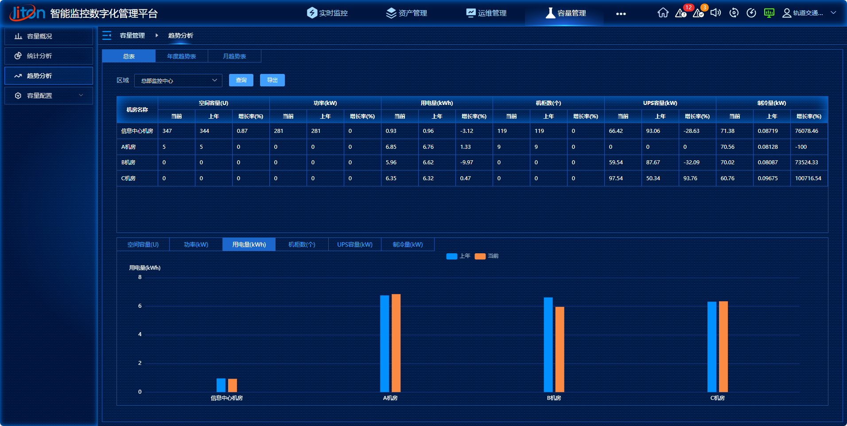
Task: Select the UPS容量(kW) chart tab
Action: (354, 244)
